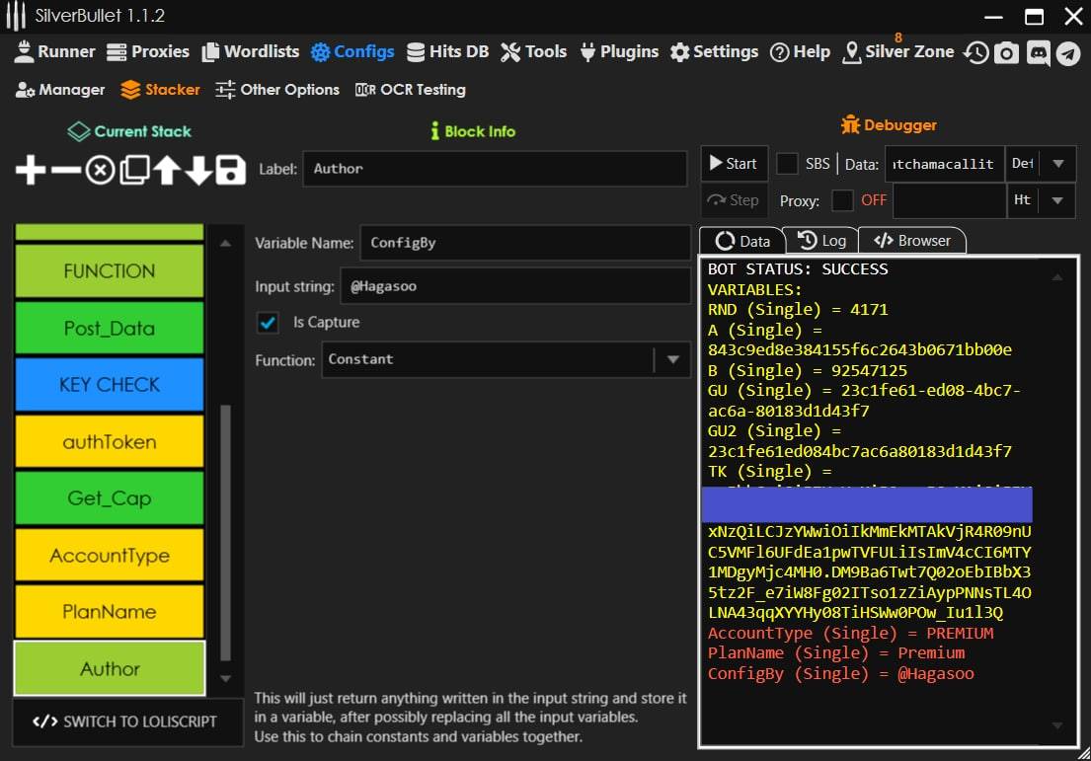1091x761 pixels.
Task: Toggle the Proxy checkbox in debugger
Action: click(842, 200)
